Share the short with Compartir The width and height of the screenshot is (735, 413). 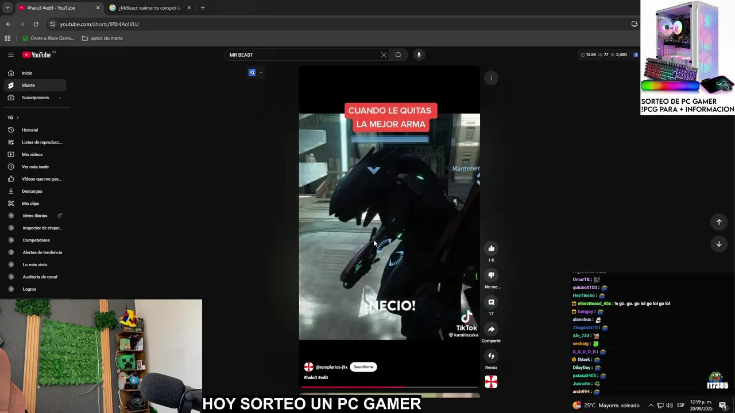(x=491, y=329)
